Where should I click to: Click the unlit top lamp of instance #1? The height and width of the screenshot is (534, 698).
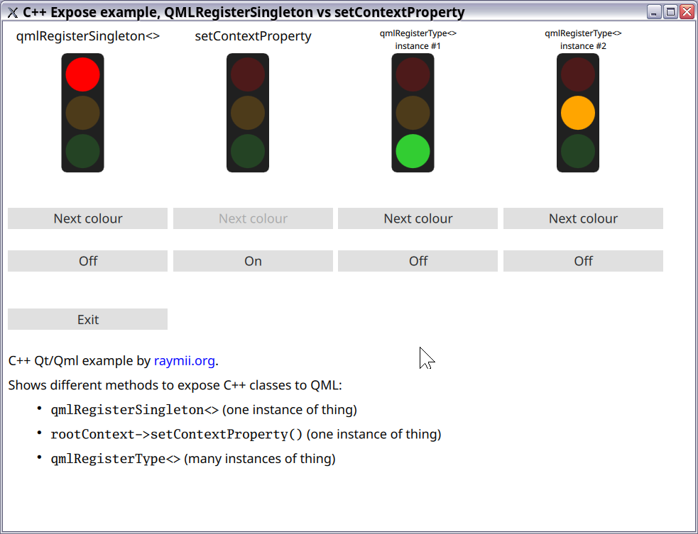pos(413,74)
